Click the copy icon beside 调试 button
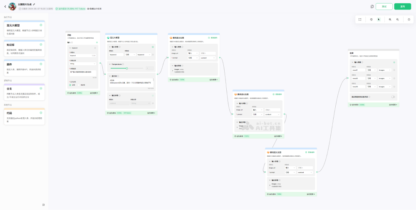The width and height of the screenshot is (416, 210). (372, 7)
